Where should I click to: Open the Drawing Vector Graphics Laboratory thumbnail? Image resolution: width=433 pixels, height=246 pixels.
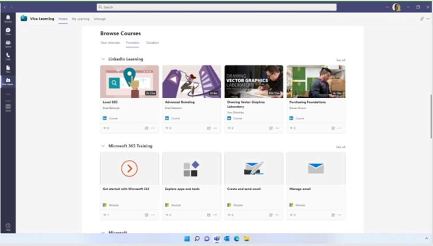pyautogui.click(x=254, y=81)
